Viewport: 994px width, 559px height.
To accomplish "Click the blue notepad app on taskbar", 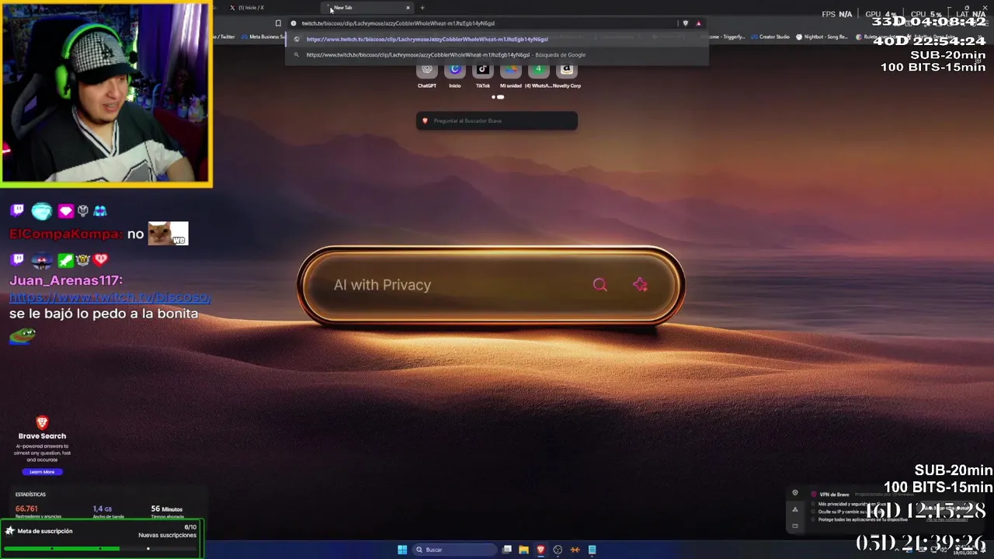I will (x=592, y=550).
